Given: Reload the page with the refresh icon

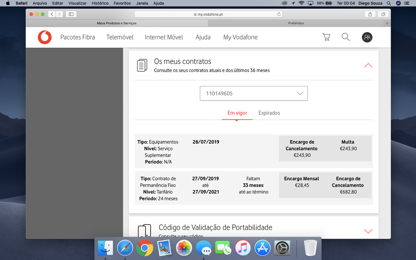Looking at the screenshot, I should pyautogui.click(x=279, y=14).
